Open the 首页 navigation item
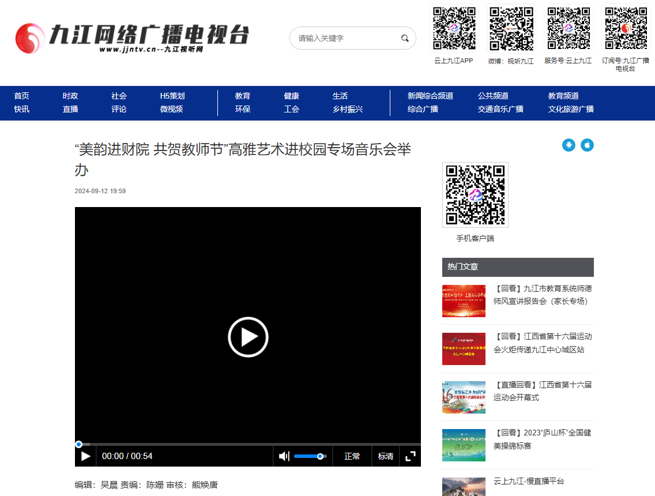 tap(22, 96)
